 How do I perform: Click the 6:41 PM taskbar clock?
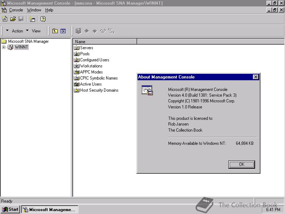point(273,210)
